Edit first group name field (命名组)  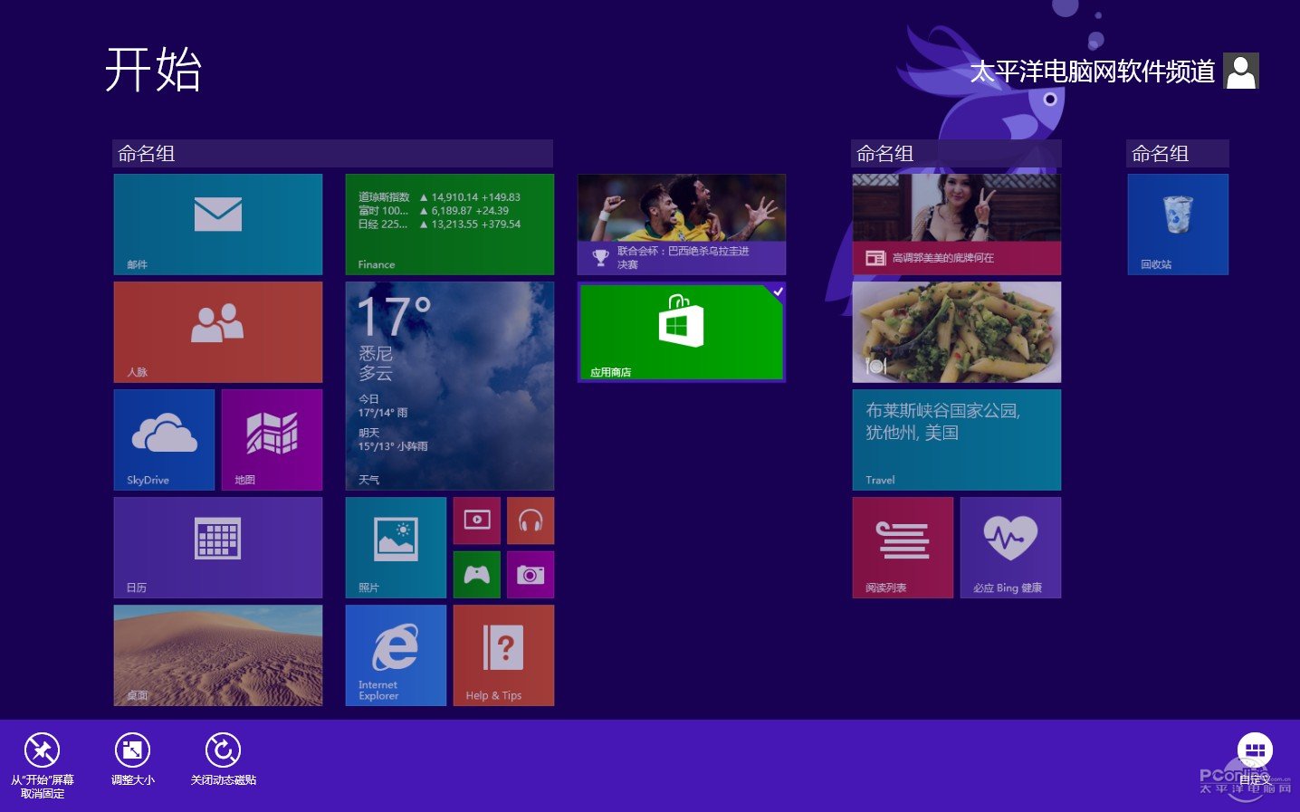click(x=332, y=154)
